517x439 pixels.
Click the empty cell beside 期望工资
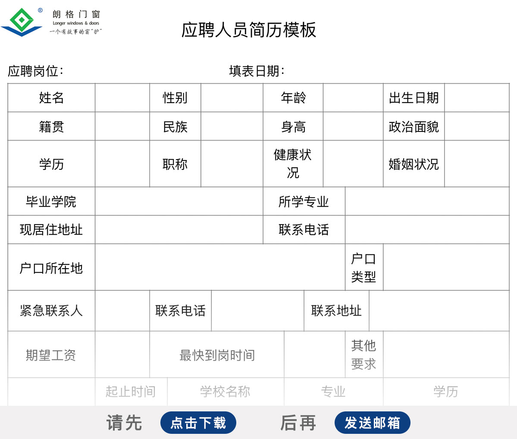click(122, 355)
